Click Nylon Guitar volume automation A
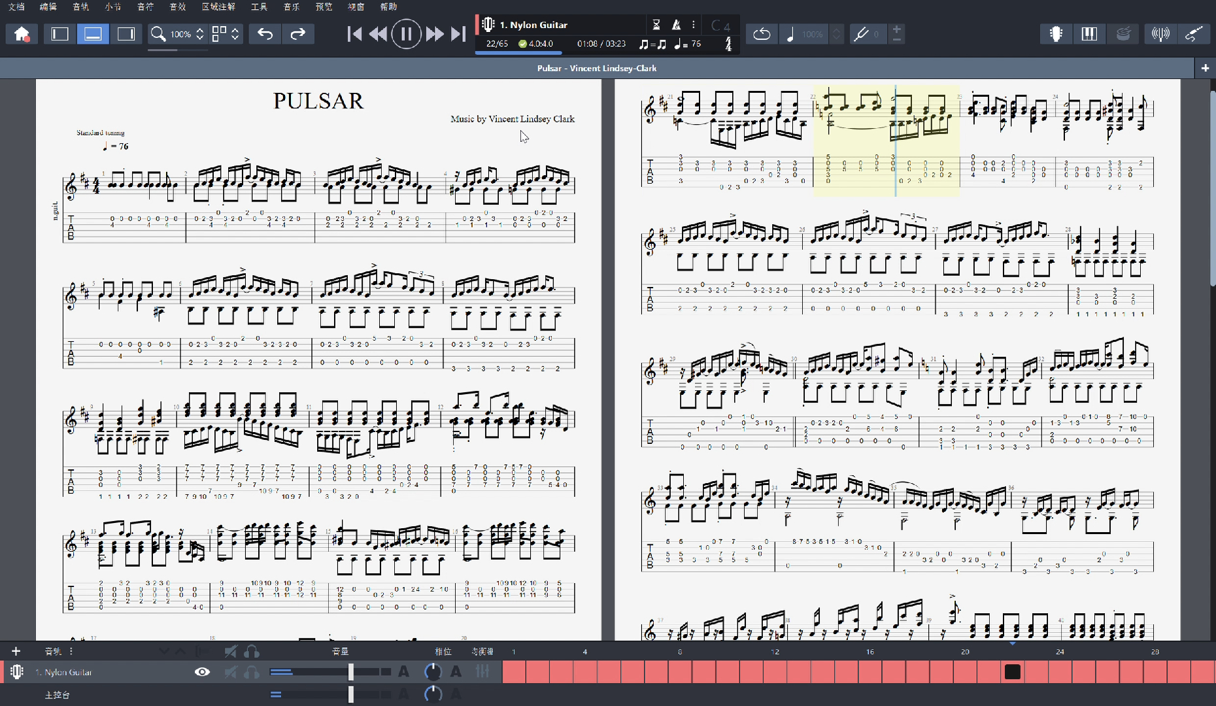This screenshot has width=1216, height=706. click(x=404, y=672)
